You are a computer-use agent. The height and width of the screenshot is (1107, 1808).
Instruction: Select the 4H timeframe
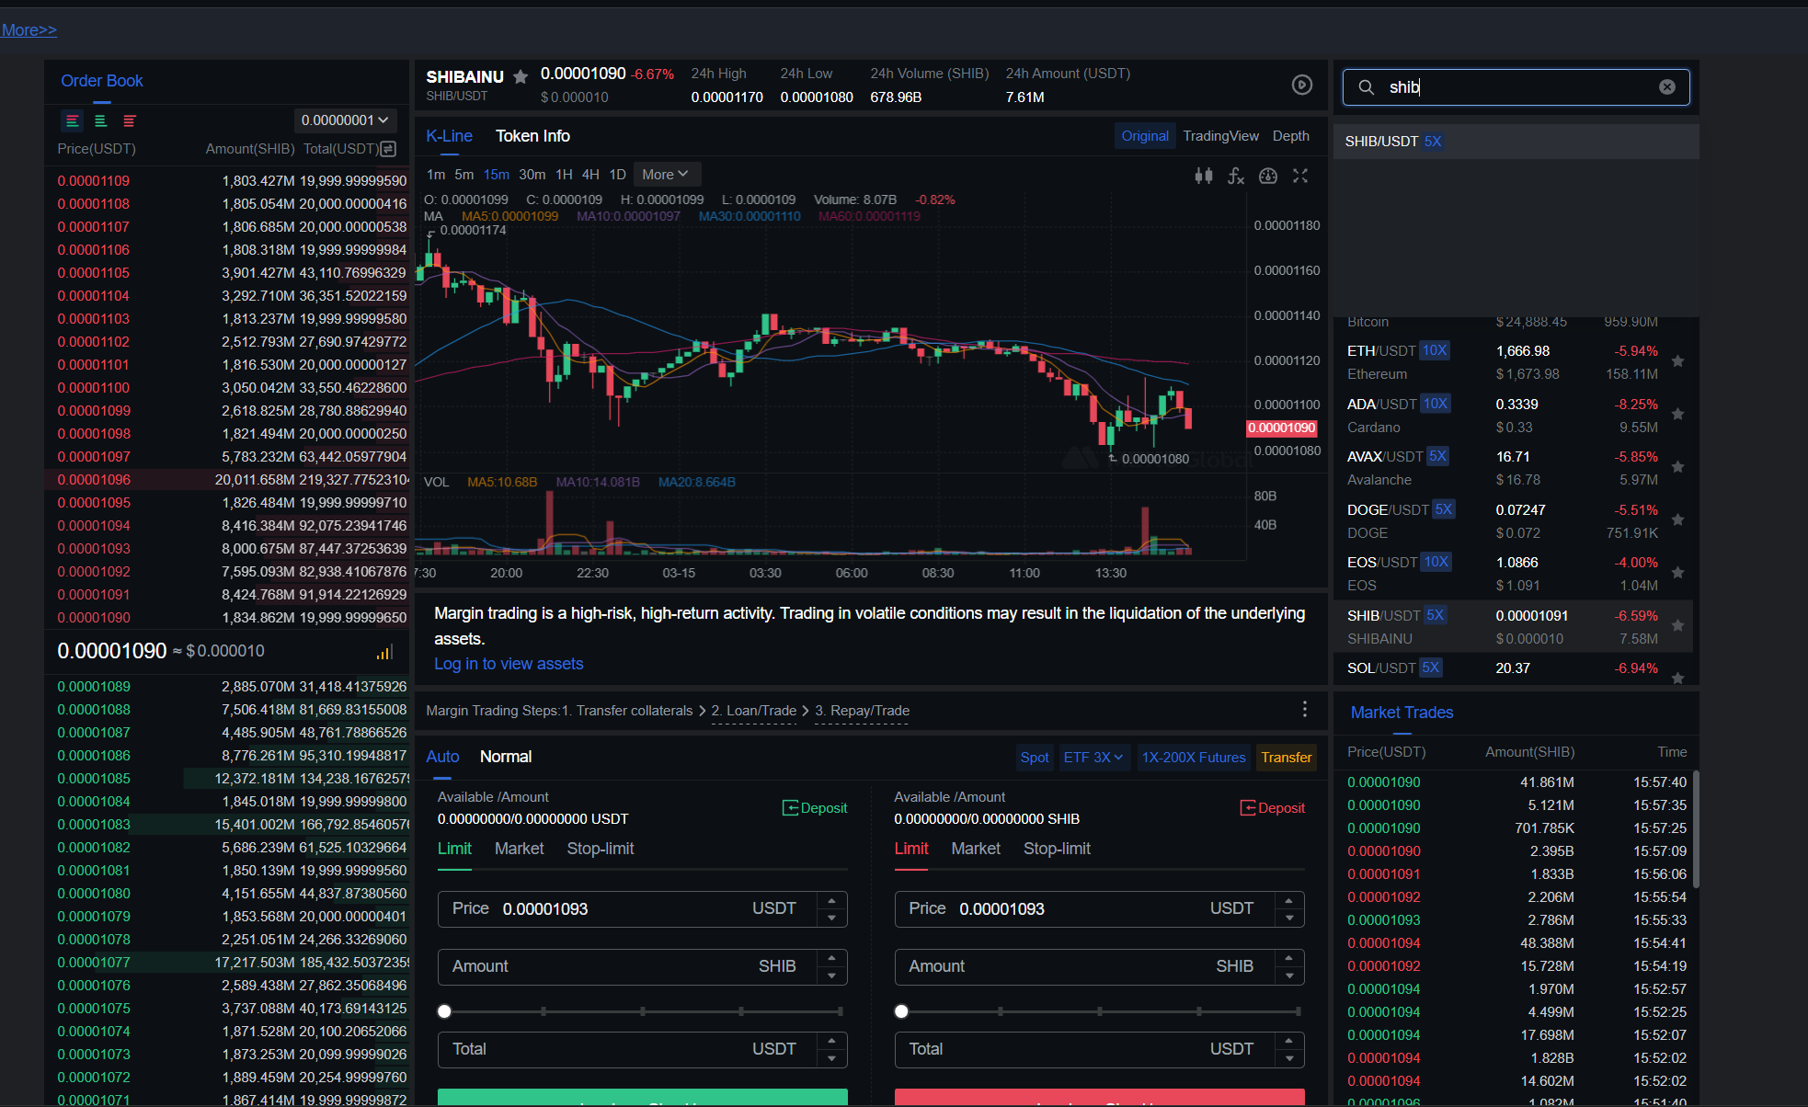(x=590, y=175)
